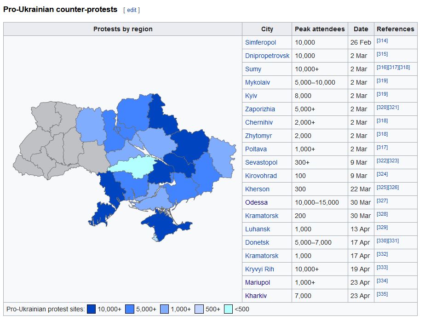Click the 5,000+ legend color swatch
Screen dimensions: 425x321
coord(130,309)
